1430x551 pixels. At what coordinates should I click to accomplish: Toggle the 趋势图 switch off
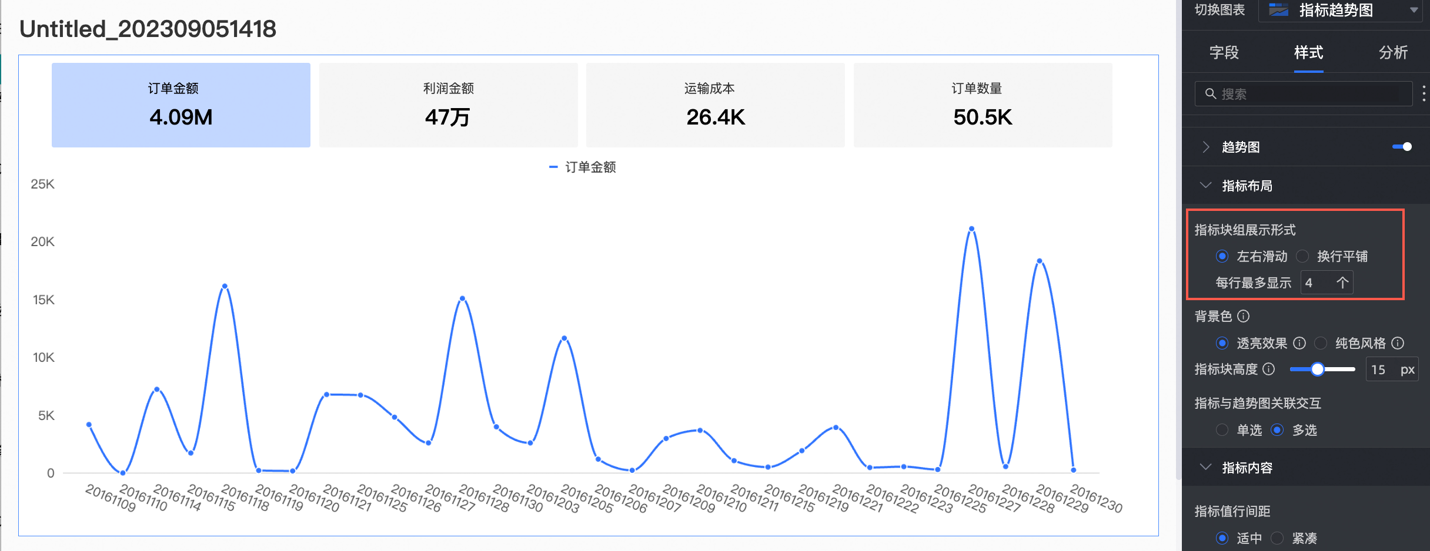click(1402, 147)
